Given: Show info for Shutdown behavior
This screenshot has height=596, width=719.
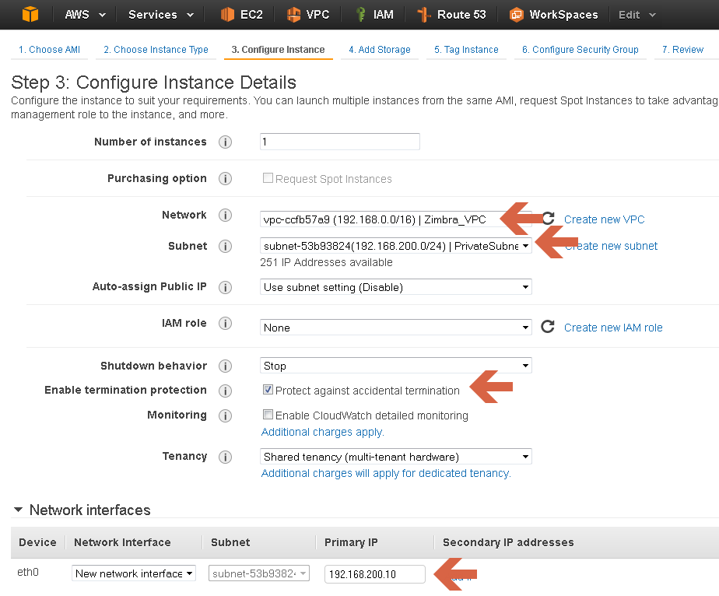Looking at the screenshot, I should pyautogui.click(x=225, y=366).
